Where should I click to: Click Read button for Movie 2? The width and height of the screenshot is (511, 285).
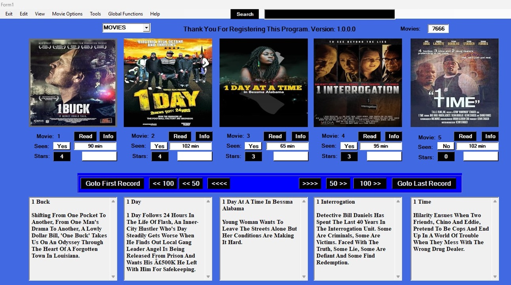(180, 136)
